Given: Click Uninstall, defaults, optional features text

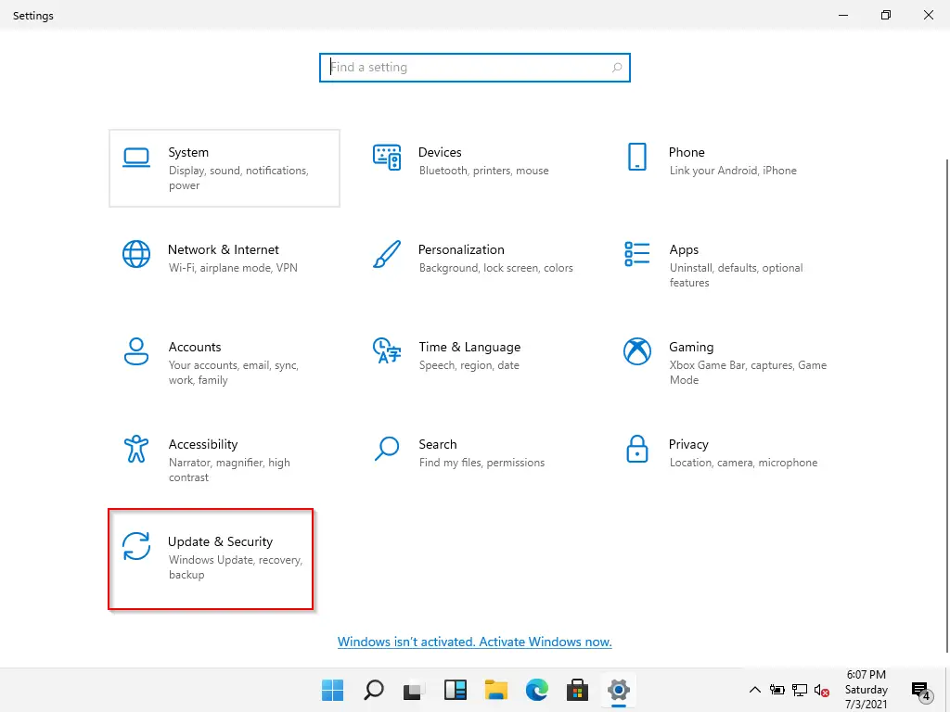Looking at the screenshot, I should [x=736, y=274].
